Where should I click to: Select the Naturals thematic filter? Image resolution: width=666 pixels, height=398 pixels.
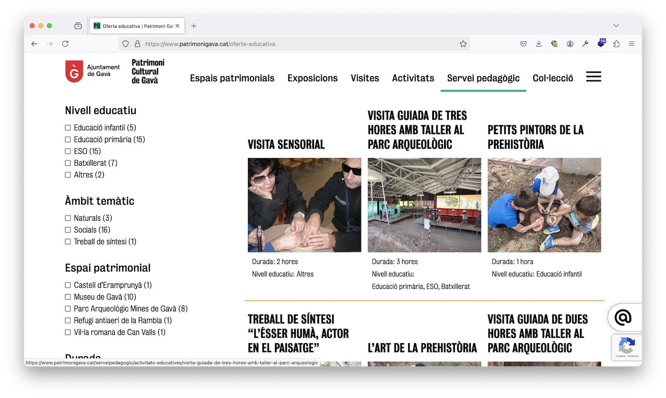[68, 218]
